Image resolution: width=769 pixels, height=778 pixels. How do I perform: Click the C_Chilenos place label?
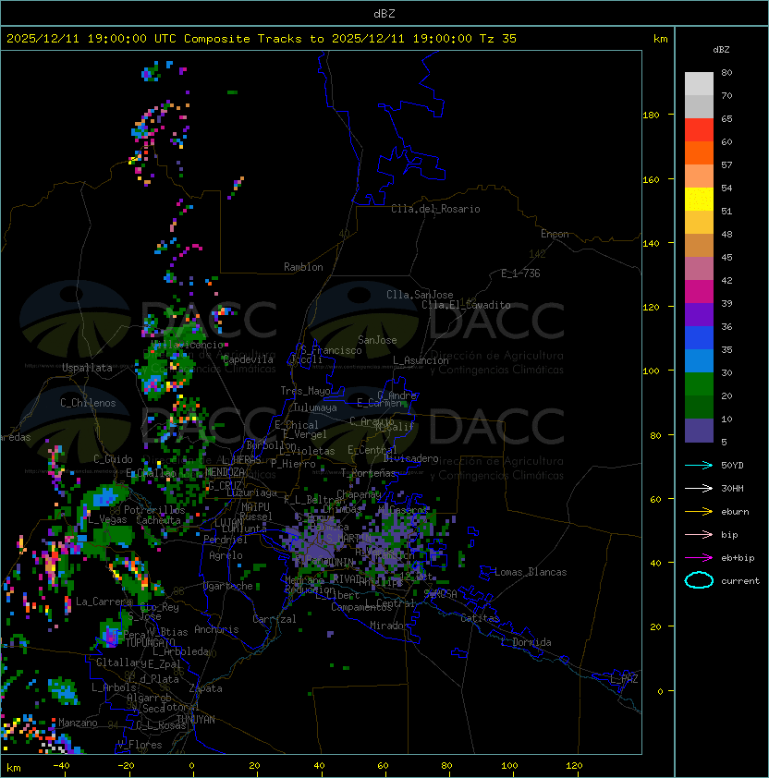point(88,403)
